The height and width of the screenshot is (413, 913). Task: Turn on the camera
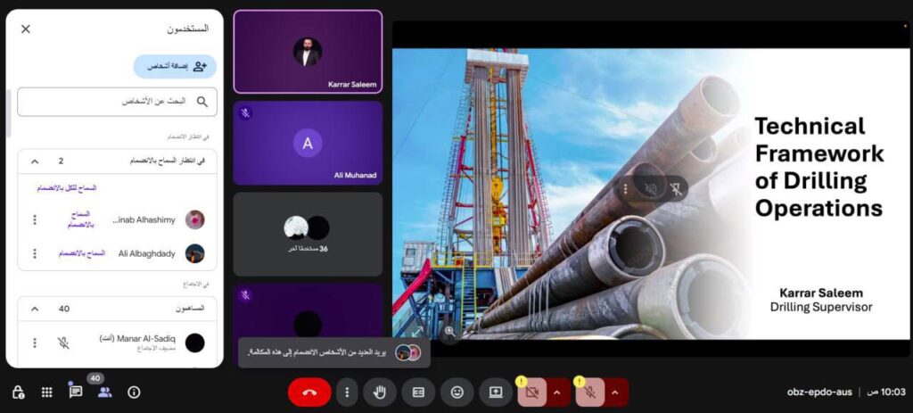(x=531, y=392)
